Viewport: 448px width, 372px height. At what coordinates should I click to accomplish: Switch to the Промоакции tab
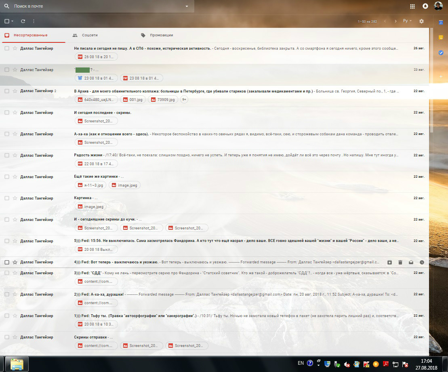pyautogui.click(x=161, y=35)
